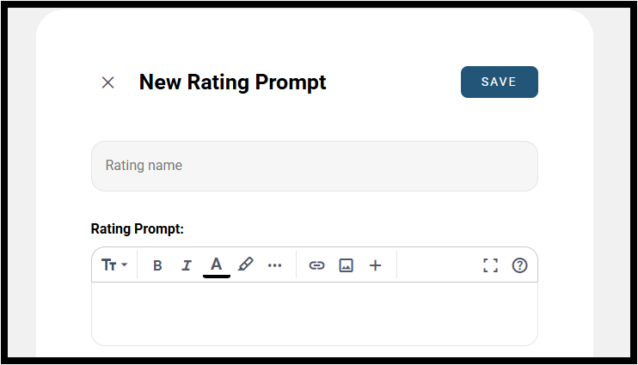Click the small arrow beside Tt
638x365 pixels.
pos(124,265)
